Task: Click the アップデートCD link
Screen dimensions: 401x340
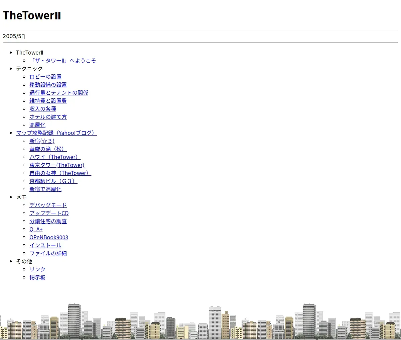Action: click(x=49, y=213)
